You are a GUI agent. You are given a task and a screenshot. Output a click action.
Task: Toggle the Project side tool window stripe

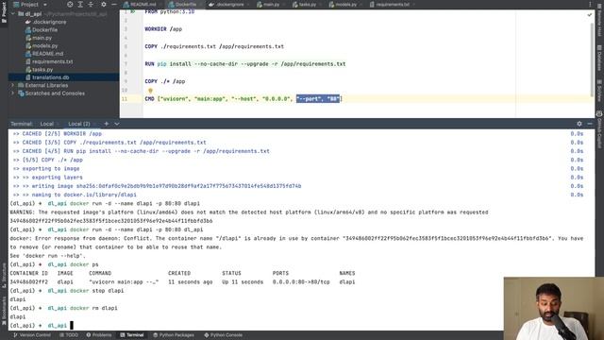(x=4, y=11)
